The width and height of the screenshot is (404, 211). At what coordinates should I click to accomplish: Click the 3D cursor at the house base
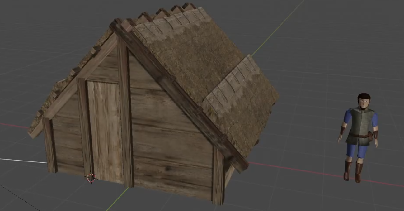91,178
